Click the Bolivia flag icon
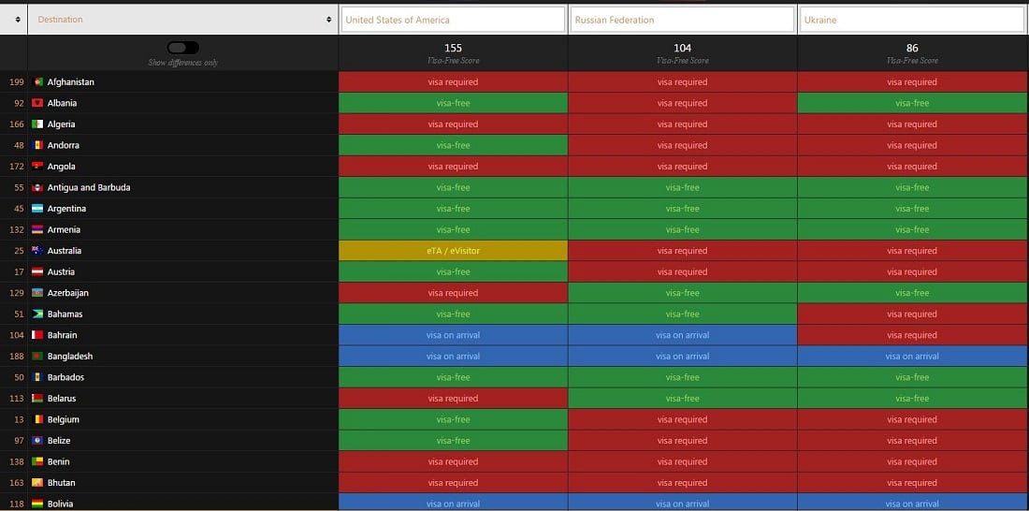The image size is (1029, 511). (37, 504)
